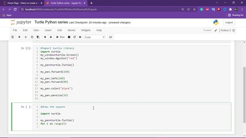Click the '#draw the square' comment line
The image size is (246, 138).
coord(53,107)
